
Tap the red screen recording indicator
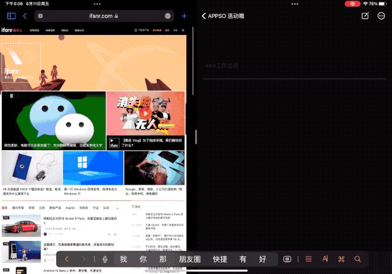tap(353, 4)
